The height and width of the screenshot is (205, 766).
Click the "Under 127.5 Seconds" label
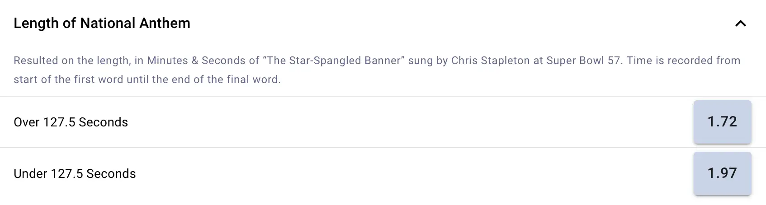[x=75, y=174]
